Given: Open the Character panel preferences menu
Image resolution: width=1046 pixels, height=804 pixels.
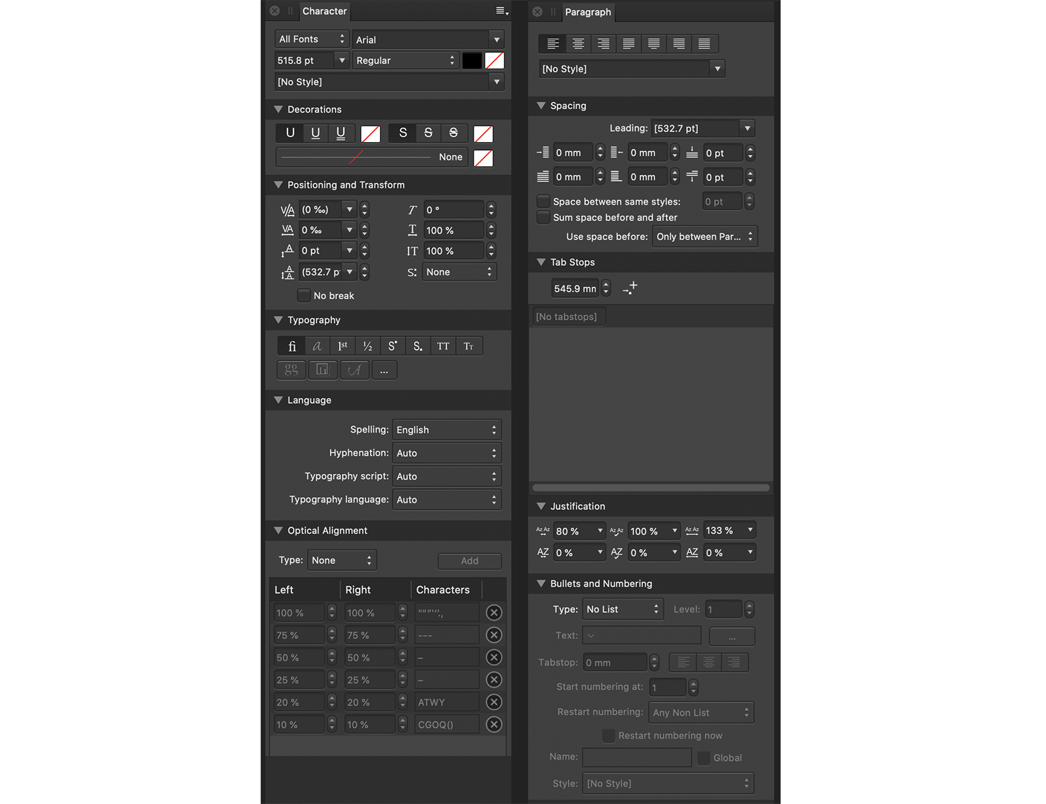Looking at the screenshot, I should (500, 11).
